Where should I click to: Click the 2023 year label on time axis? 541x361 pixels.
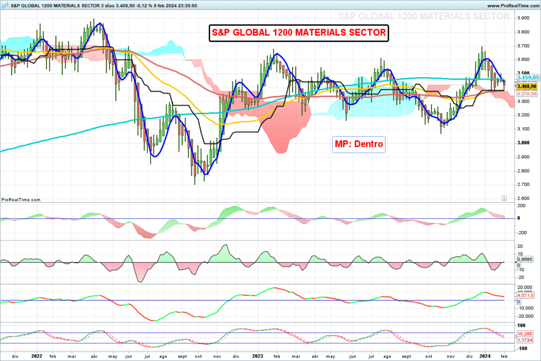pos(258,356)
